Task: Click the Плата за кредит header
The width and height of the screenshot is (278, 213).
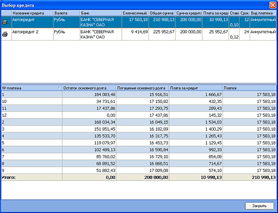Action: [196, 88]
